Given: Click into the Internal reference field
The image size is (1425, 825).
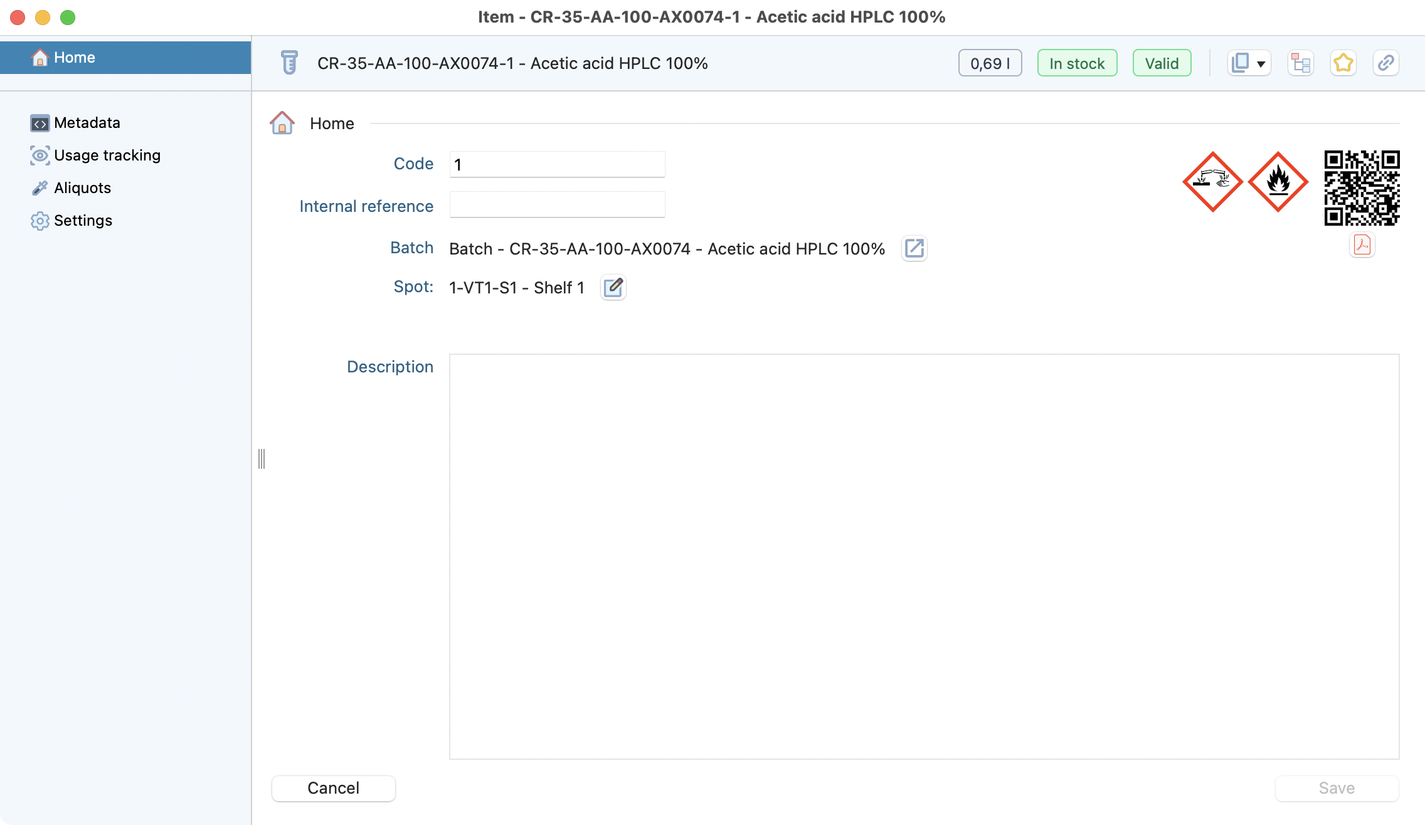Looking at the screenshot, I should (x=557, y=205).
